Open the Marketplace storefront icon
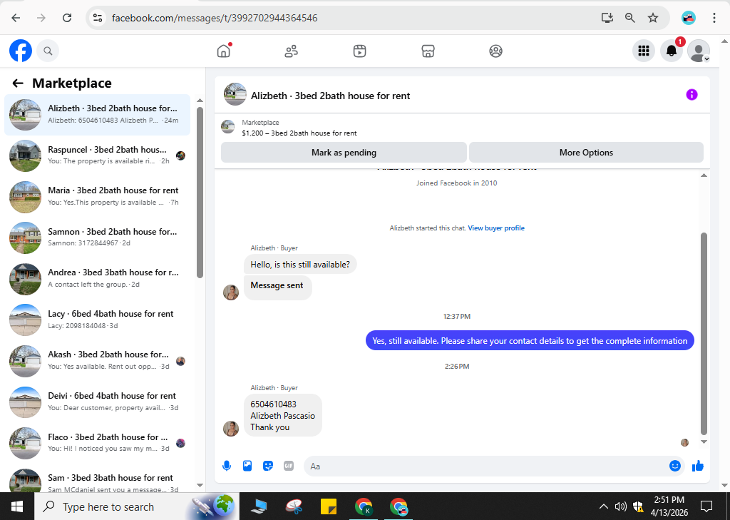Viewport: 730px width, 520px height. [x=428, y=51]
